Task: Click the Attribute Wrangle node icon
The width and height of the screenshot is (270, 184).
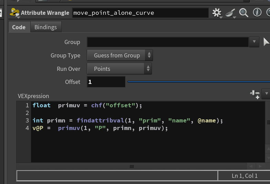Action: coord(14,13)
